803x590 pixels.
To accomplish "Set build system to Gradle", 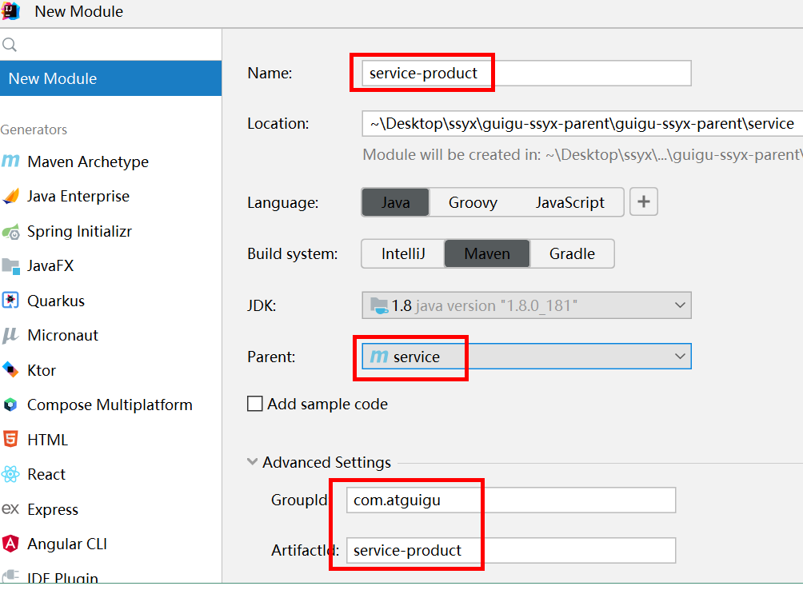I will point(572,254).
